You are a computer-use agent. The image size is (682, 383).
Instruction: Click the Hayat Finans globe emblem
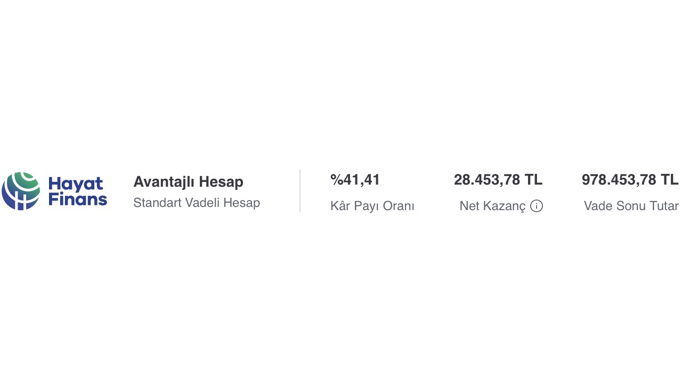pyautogui.click(x=21, y=191)
